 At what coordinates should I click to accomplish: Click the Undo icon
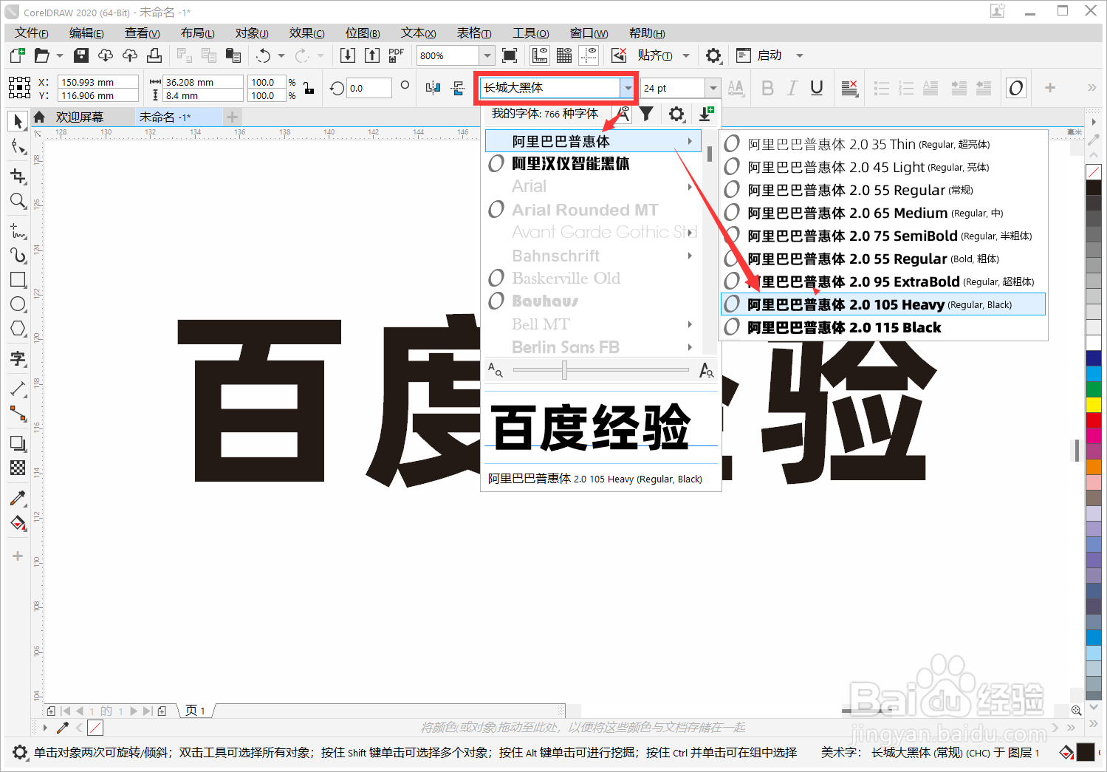[x=264, y=55]
